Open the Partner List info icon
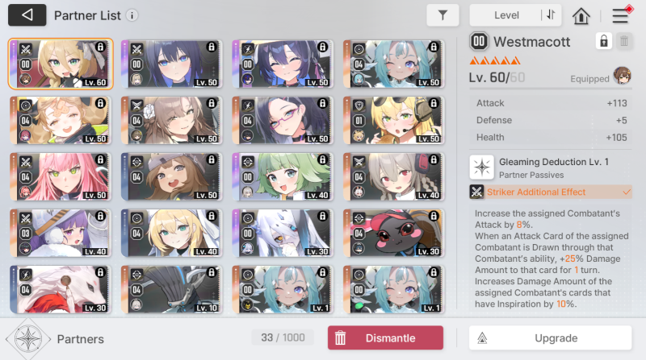 pos(132,15)
